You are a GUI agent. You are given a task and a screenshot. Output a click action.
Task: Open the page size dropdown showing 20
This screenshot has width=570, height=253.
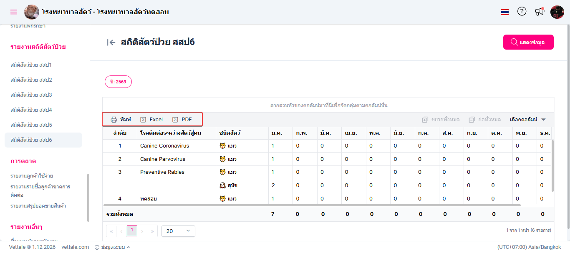click(x=178, y=231)
